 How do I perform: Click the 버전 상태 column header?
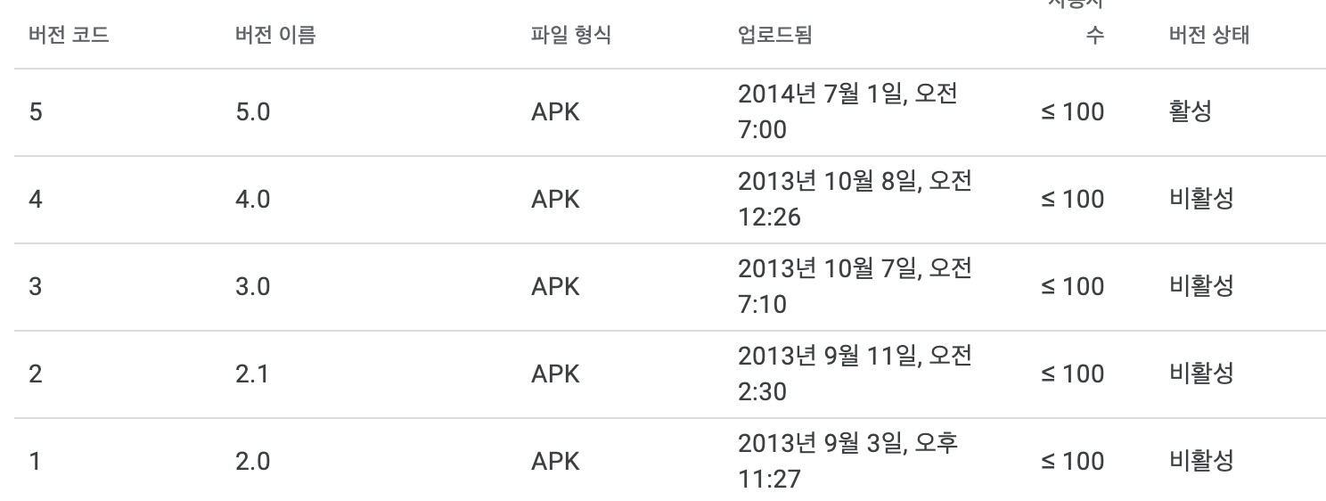pyautogui.click(x=1209, y=36)
